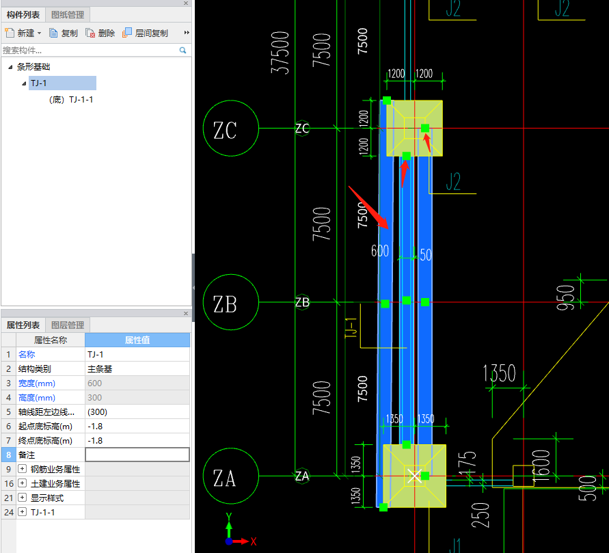Screen dimensions: 609x553
Task: Collapse the TJ-1 tree node arrow
Action: (x=24, y=83)
